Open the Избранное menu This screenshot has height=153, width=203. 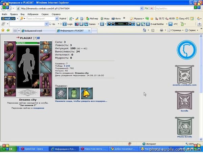pos(33,14)
